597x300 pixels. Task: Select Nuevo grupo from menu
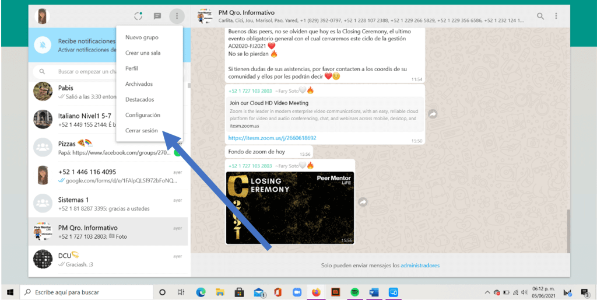coord(142,37)
